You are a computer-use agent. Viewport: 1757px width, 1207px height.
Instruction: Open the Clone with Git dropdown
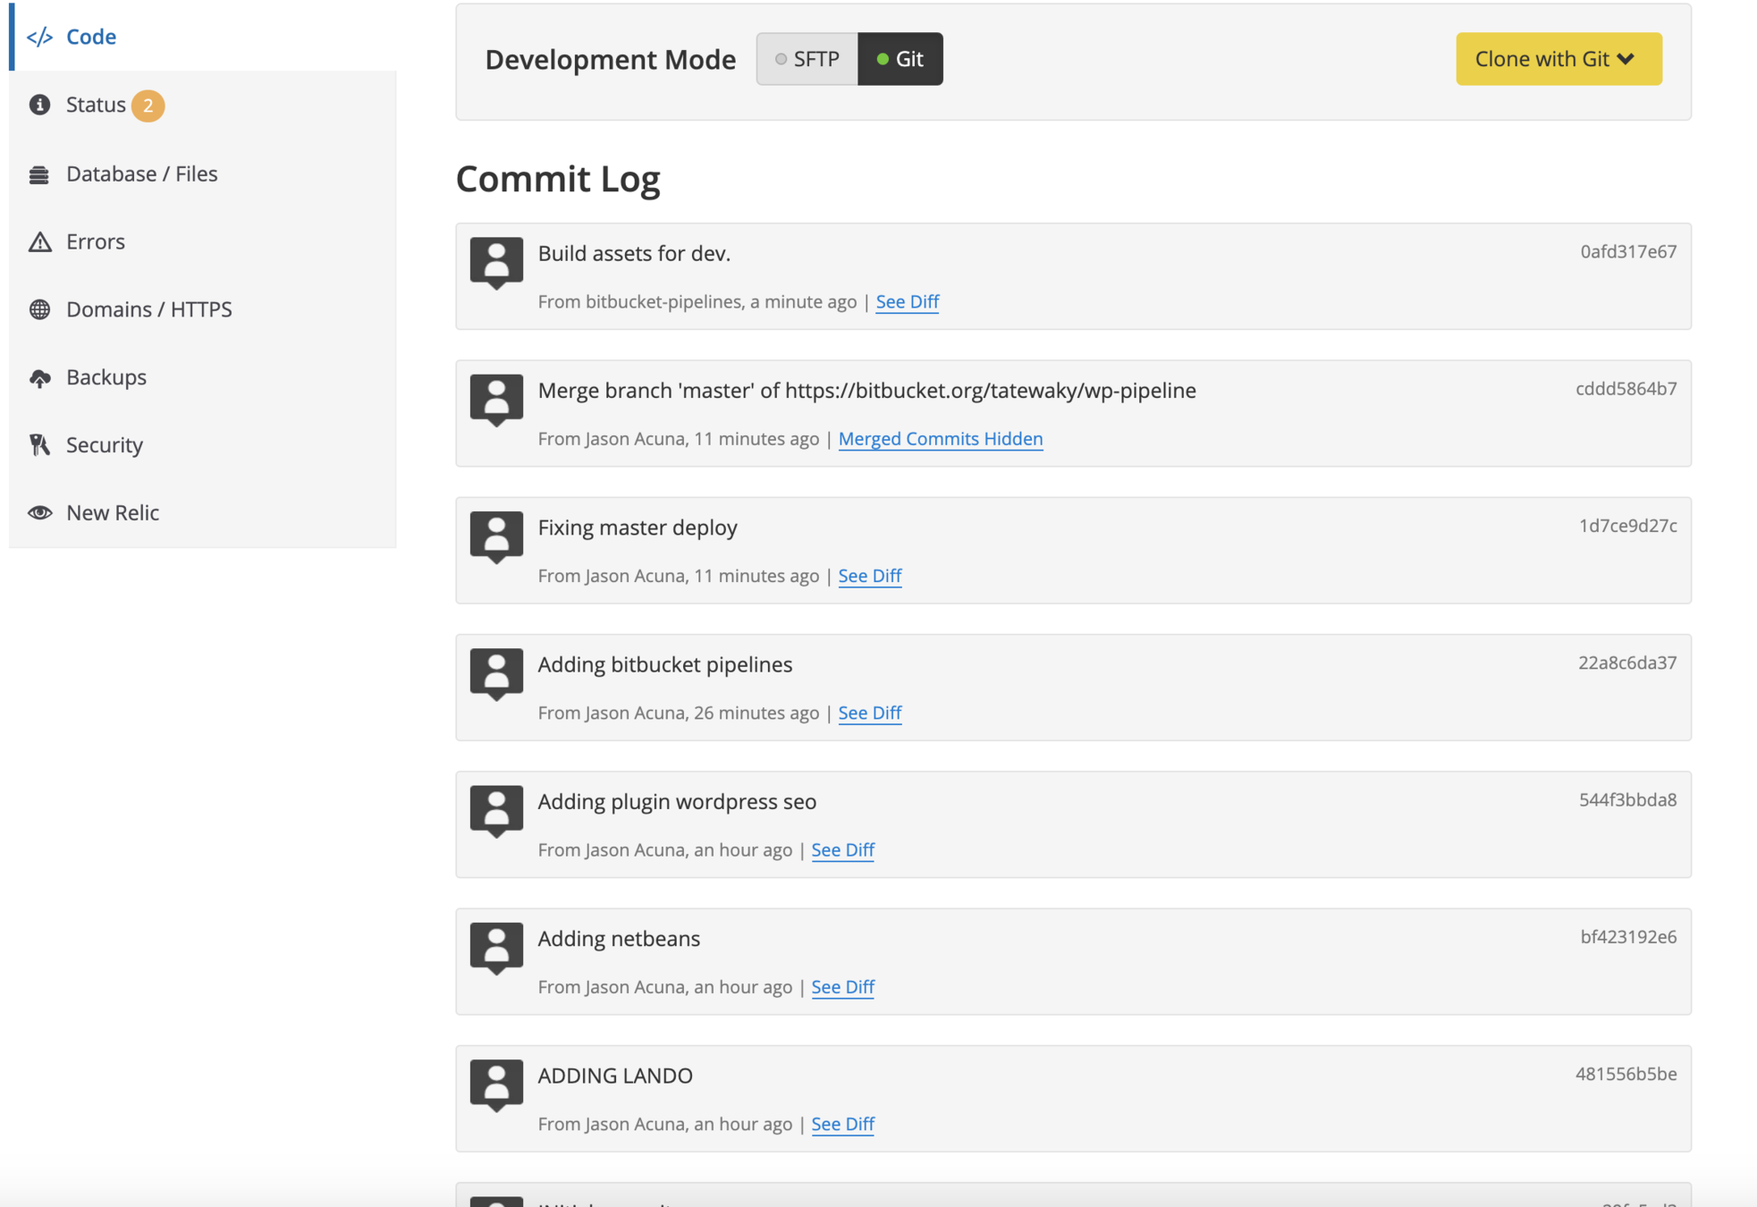1558,59
